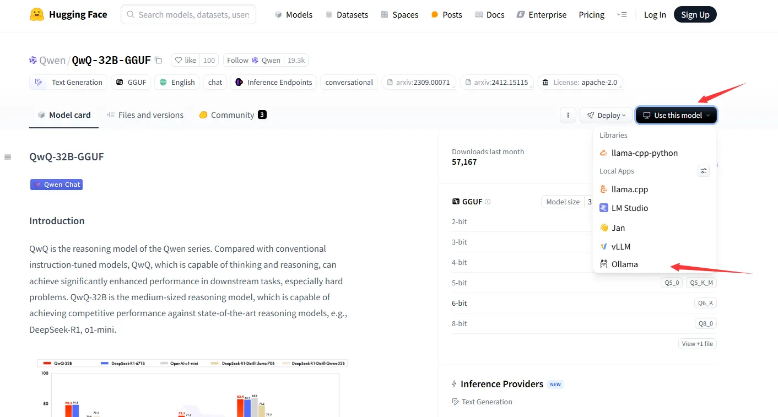This screenshot has width=778, height=417.
Task: Click the search models input field
Action: [x=188, y=14]
